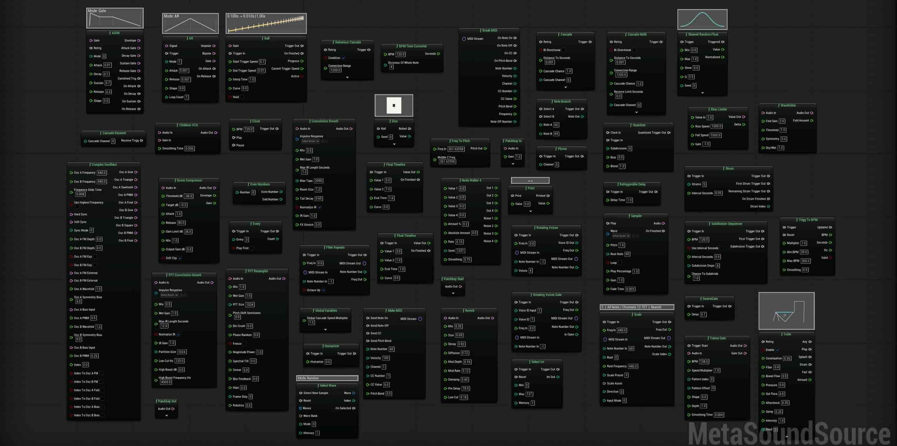897x446 pixels.
Task: Expand the Dice node's bottom chevron
Action: [394, 144]
